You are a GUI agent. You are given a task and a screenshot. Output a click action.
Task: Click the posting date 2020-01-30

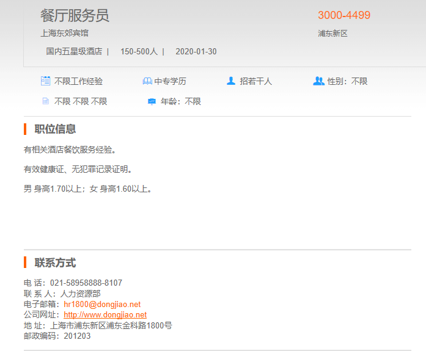196,51
